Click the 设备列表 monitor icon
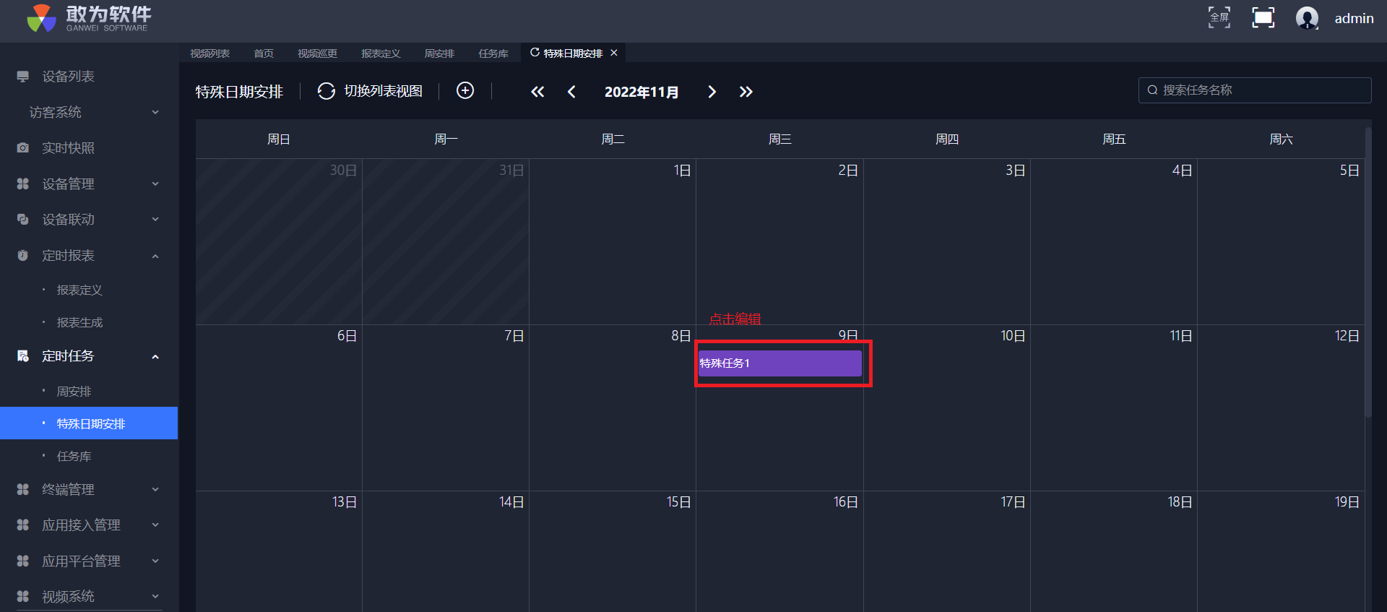Image resolution: width=1387 pixels, height=612 pixels. [23, 77]
